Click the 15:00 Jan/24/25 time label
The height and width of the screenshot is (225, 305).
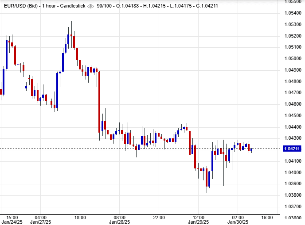[12, 220]
